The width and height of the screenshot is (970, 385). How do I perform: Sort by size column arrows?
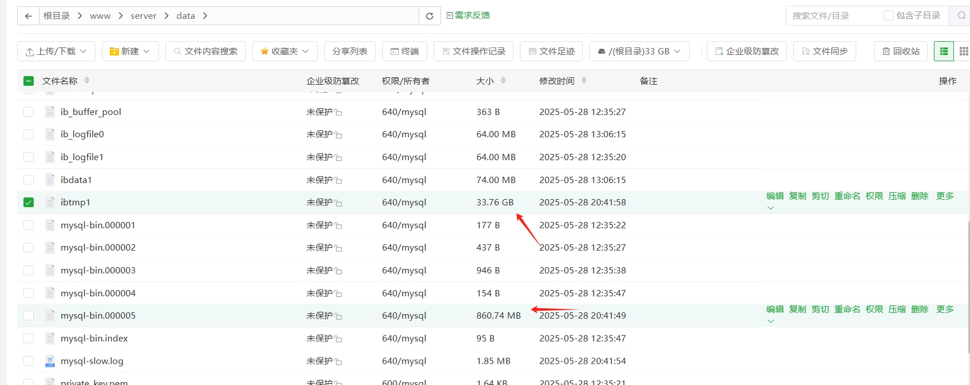[x=503, y=81]
